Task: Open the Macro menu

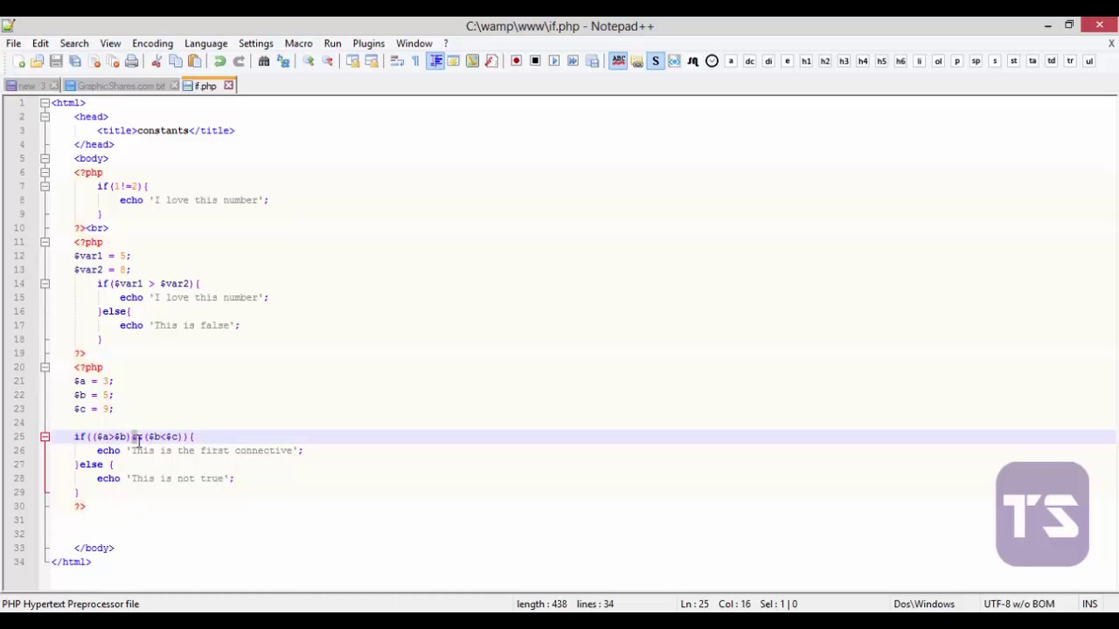Action: point(298,43)
